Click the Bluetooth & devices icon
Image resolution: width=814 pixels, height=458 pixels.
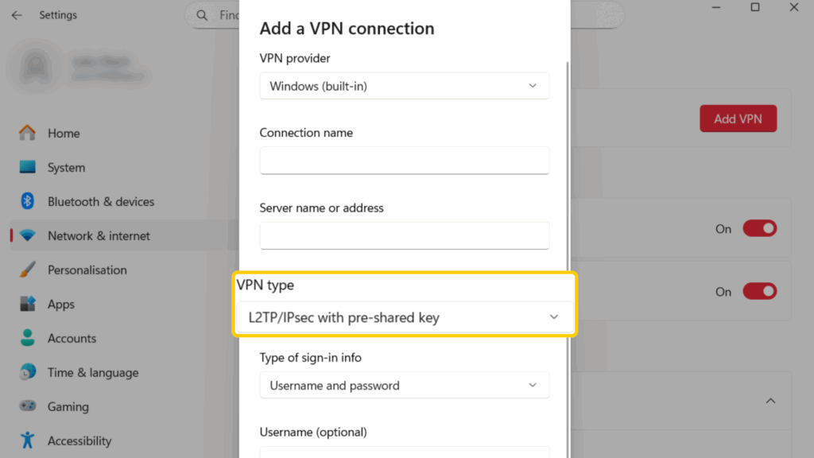pyautogui.click(x=28, y=202)
